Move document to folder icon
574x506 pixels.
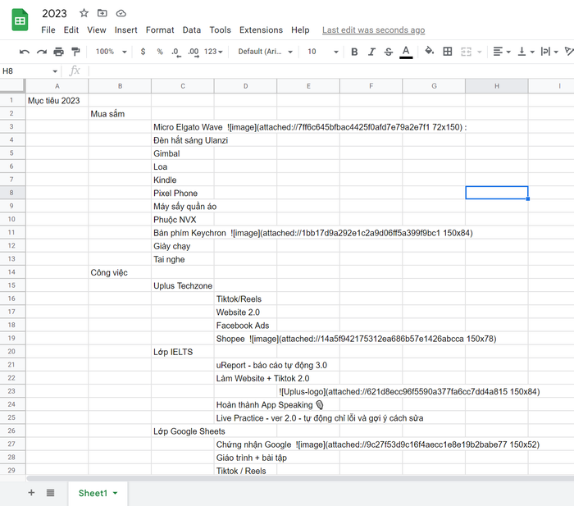click(102, 13)
